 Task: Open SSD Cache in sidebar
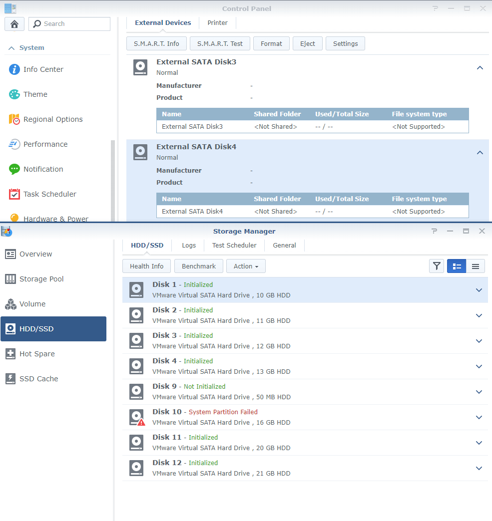coord(38,379)
